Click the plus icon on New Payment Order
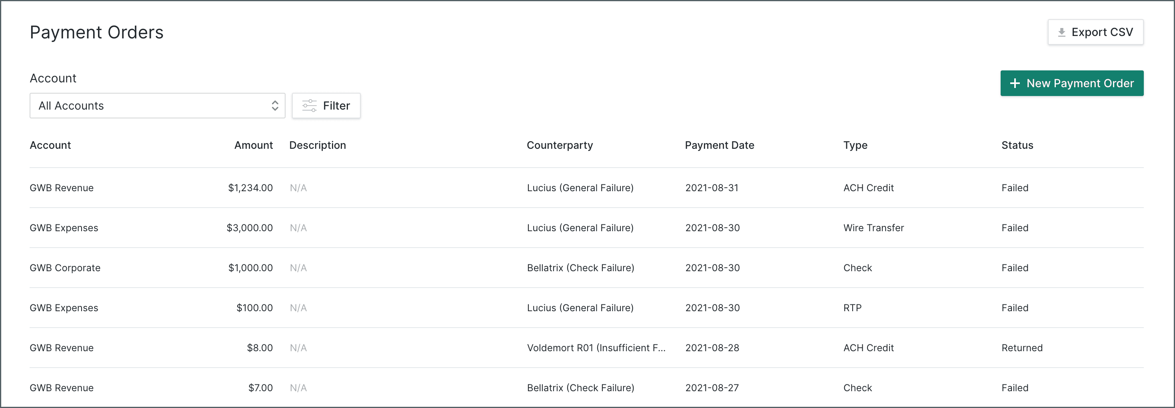Image resolution: width=1175 pixels, height=408 pixels. pos(1015,84)
